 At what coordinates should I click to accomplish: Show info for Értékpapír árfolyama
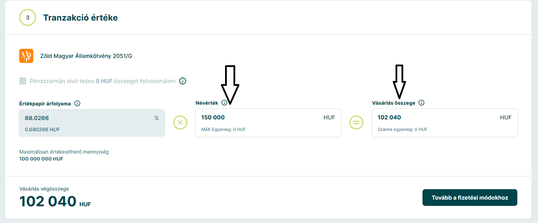coord(78,103)
